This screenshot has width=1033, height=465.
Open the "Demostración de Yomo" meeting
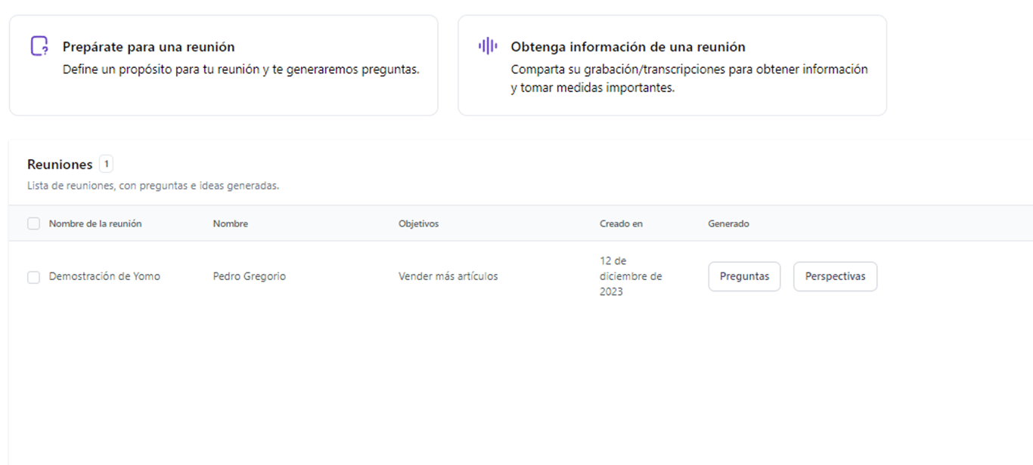point(104,276)
